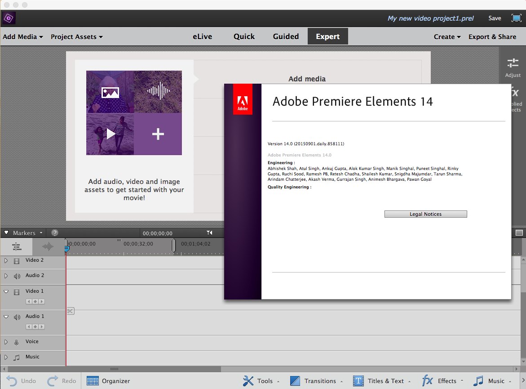The width and height of the screenshot is (526, 389).
Task: Open the Create dropdown menu
Action: pyautogui.click(x=447, y=36)
